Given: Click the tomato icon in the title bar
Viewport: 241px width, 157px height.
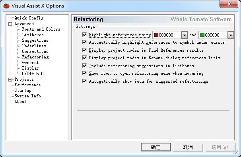Looking at the screenshot, I should [6, 6].
